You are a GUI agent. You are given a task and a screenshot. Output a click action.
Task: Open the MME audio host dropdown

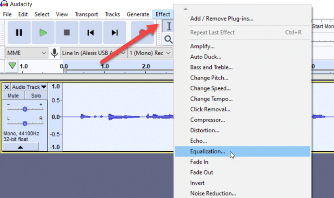coord(27,53)
